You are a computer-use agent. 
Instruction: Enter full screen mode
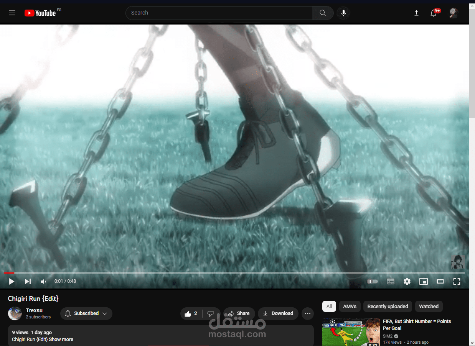457,281
